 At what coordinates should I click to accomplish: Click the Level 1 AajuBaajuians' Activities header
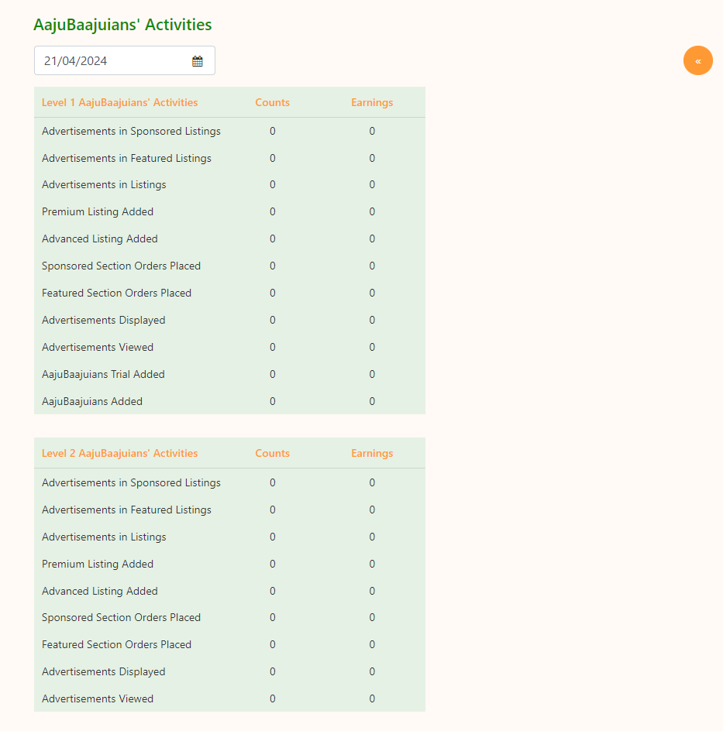click(x=119, y=102)
